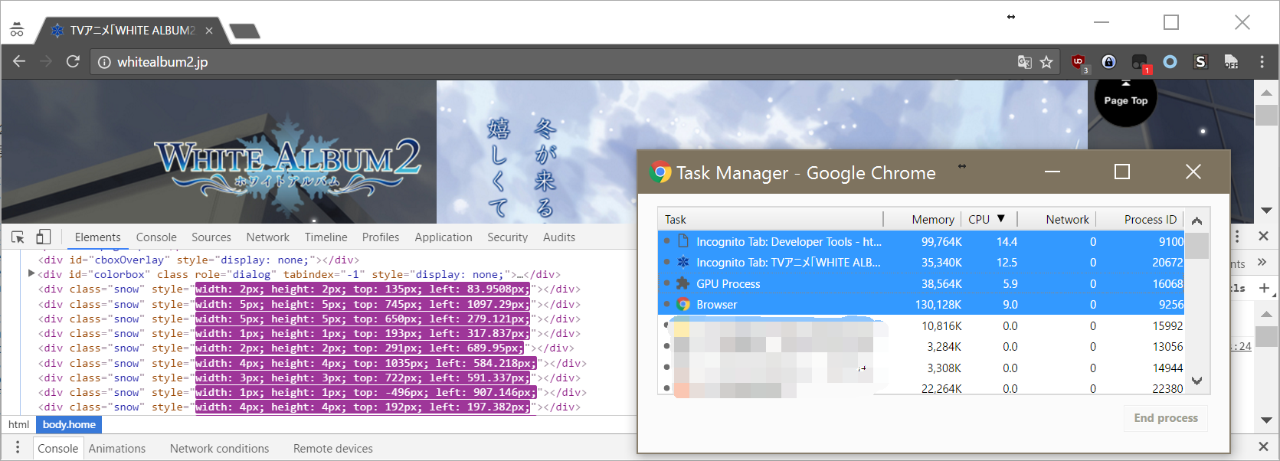1280x461 pixels.
Task: Activate DevTools inspect element picker
Action: pyautogui.click(x=18, y=237)
